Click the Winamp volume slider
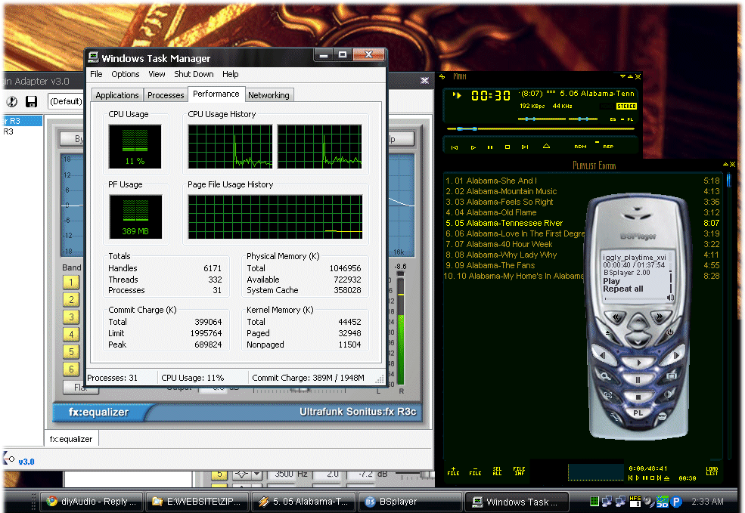This screenshot has width=745, height=513. (542, 119)
